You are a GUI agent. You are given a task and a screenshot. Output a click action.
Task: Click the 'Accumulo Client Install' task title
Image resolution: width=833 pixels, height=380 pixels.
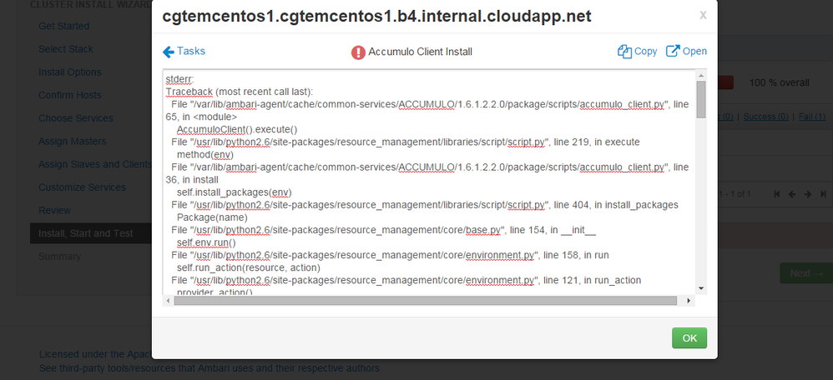point(420,52)
